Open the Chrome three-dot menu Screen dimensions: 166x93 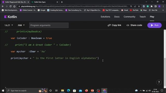(163, 6)
